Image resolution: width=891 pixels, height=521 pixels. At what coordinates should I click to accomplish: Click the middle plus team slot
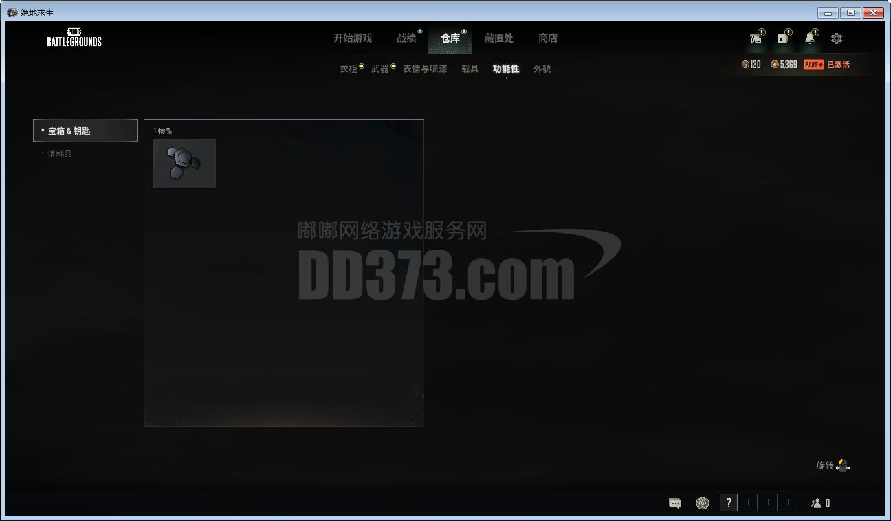click(x=769, y=503)
